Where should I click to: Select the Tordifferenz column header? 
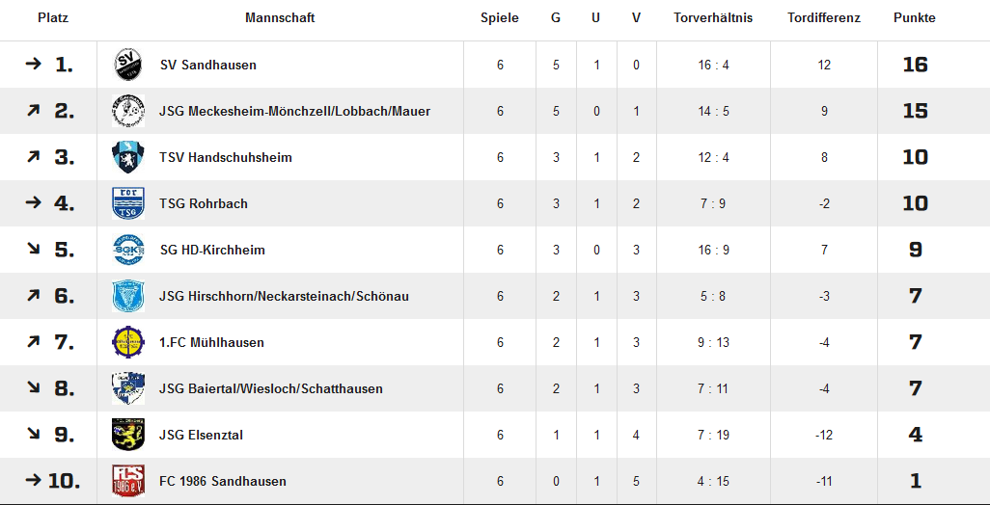[824, 18]
